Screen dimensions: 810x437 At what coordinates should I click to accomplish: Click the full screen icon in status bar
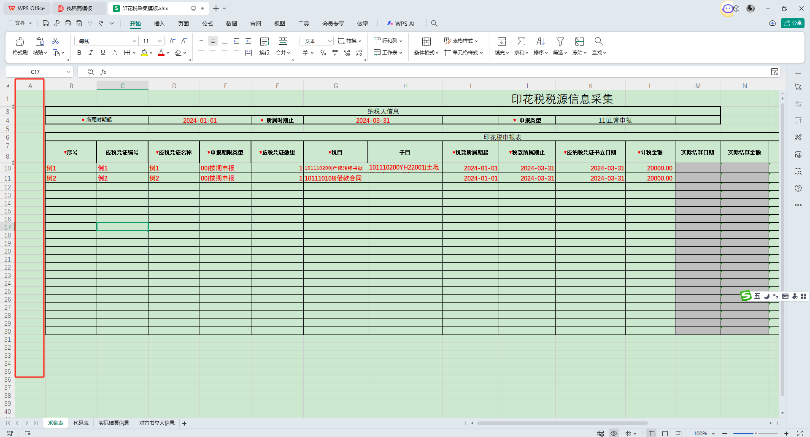coord(800,433)
